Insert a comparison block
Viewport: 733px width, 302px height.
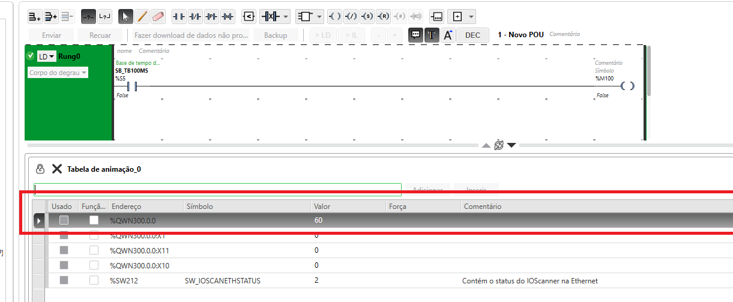point(249,16)
